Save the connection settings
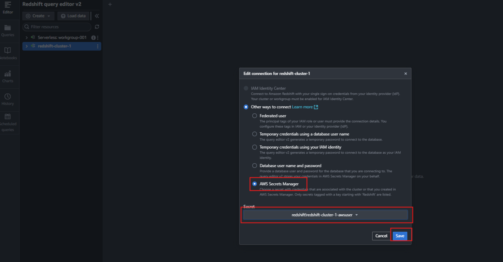The image size is (503, 262). click(400, 236)
